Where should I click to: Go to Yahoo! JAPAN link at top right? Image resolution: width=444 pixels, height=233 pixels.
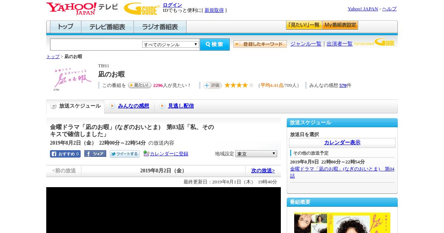pos(363,9)
